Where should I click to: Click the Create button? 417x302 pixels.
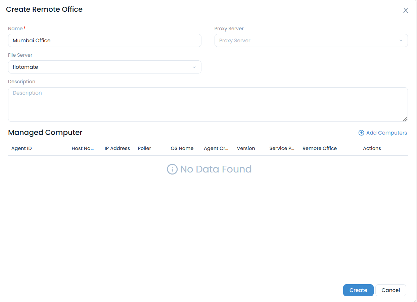coord(358,290)
